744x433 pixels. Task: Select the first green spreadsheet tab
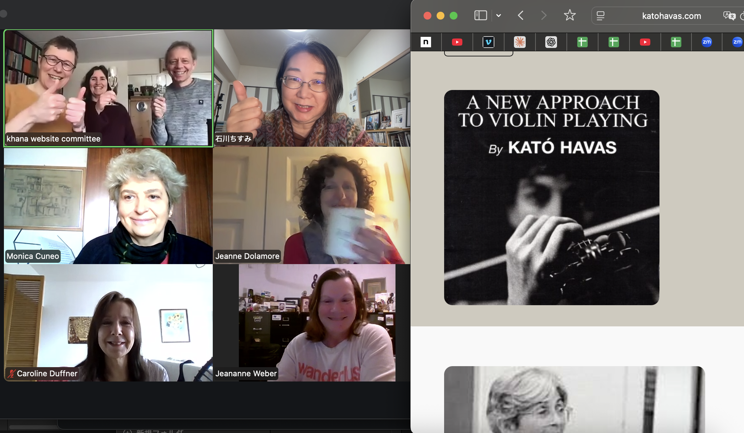582,42
